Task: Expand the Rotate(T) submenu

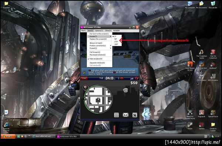Action: (x=100, y=36)
